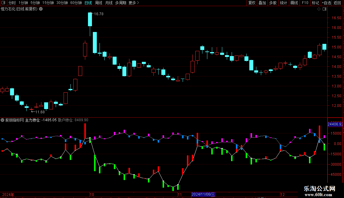Click the 返回 back button
The width and height of the screenshot is (344, 198).
click(337, 3)
